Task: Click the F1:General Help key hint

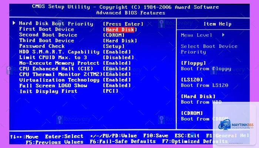Action: pyautogui.click(x=228, y=136)
